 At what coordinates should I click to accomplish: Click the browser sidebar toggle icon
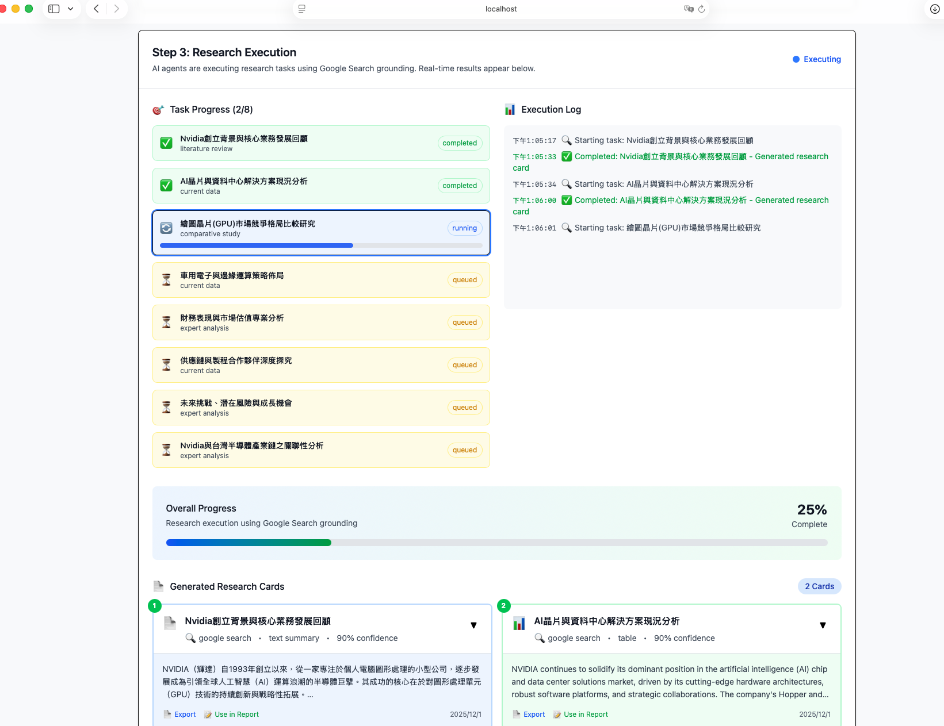pyautogui.click(x=54, y=9)
